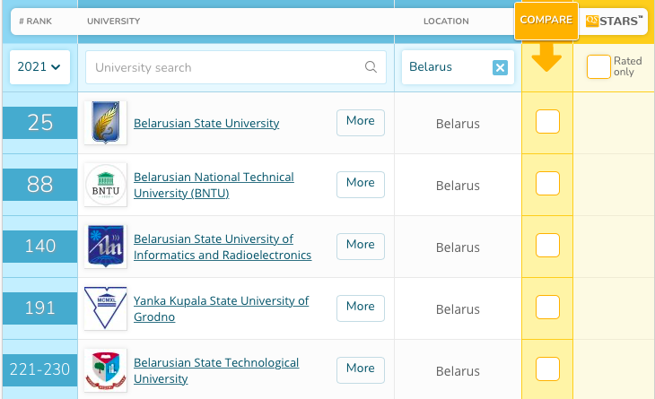Open the 2021 year dropdown
Viewport: 655px width, 399px height.
click(x=39, y=67)
